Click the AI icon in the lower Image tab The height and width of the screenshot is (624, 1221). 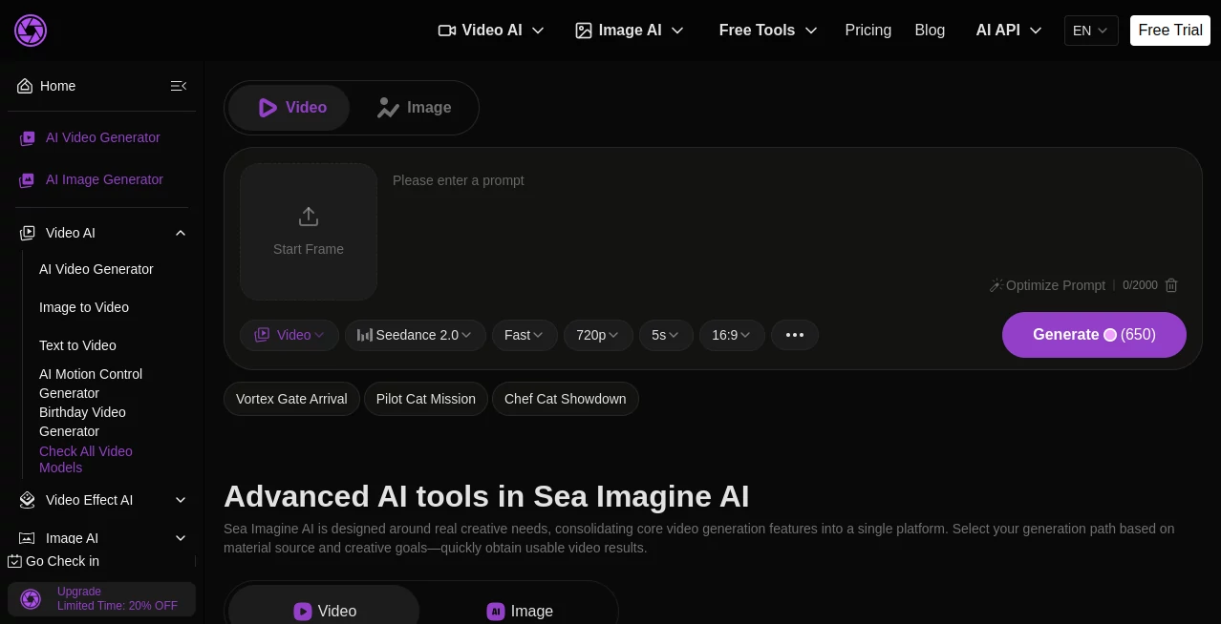pyautogui.click(x=496, y=612)
